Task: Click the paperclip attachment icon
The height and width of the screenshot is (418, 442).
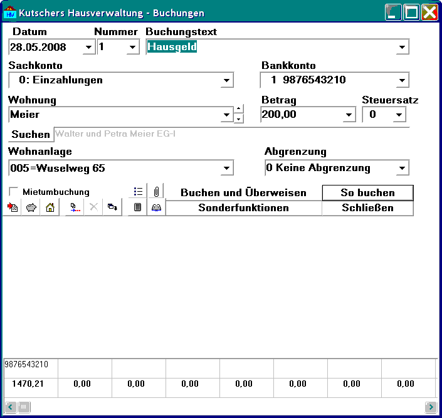Action: pyautogui.click(x=157, y=192)
